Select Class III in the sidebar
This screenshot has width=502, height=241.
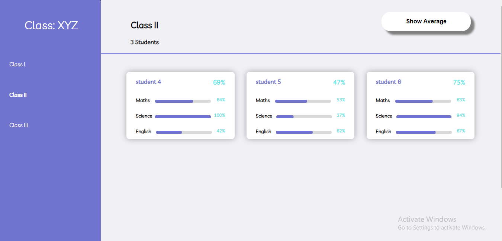pyautogui.click(x=19, y=125)
